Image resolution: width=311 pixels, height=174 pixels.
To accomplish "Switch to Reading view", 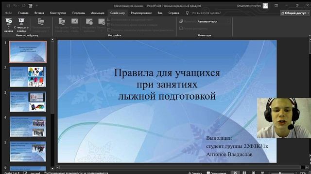I will click(253, 173).
